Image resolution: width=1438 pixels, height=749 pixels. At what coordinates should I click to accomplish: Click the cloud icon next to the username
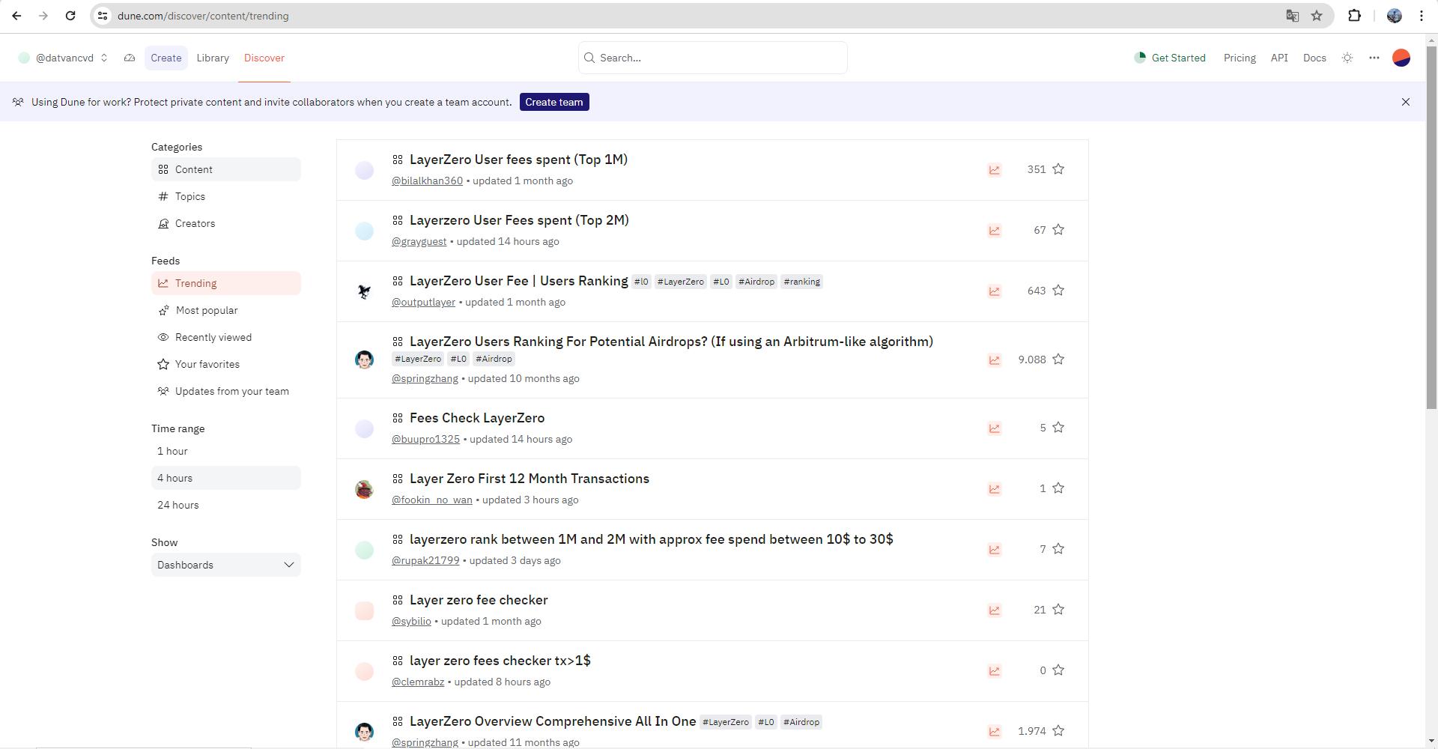point(130,58)
